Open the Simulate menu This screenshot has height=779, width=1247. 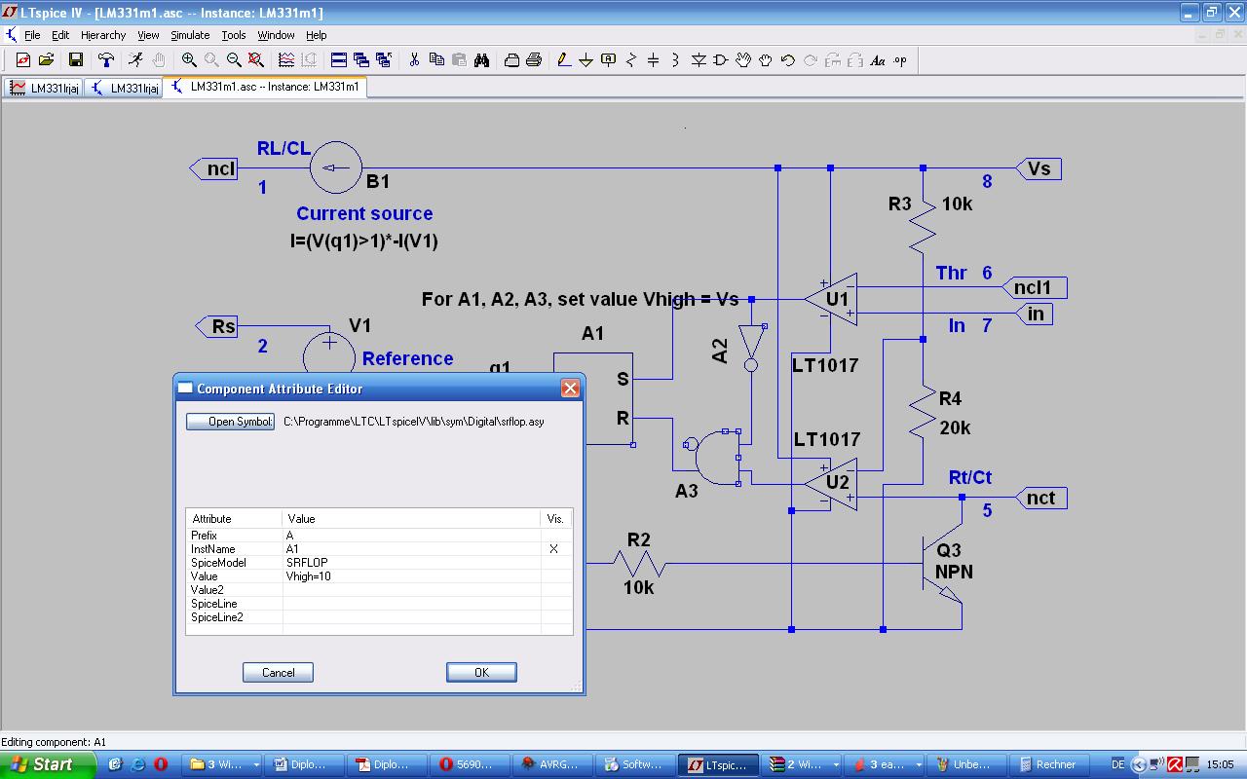tap(190, 35)
